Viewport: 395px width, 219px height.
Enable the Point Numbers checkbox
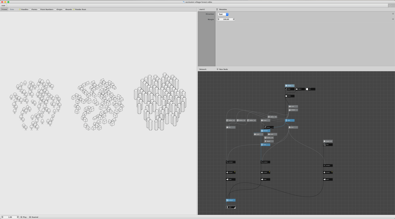[x=39, y=9]
